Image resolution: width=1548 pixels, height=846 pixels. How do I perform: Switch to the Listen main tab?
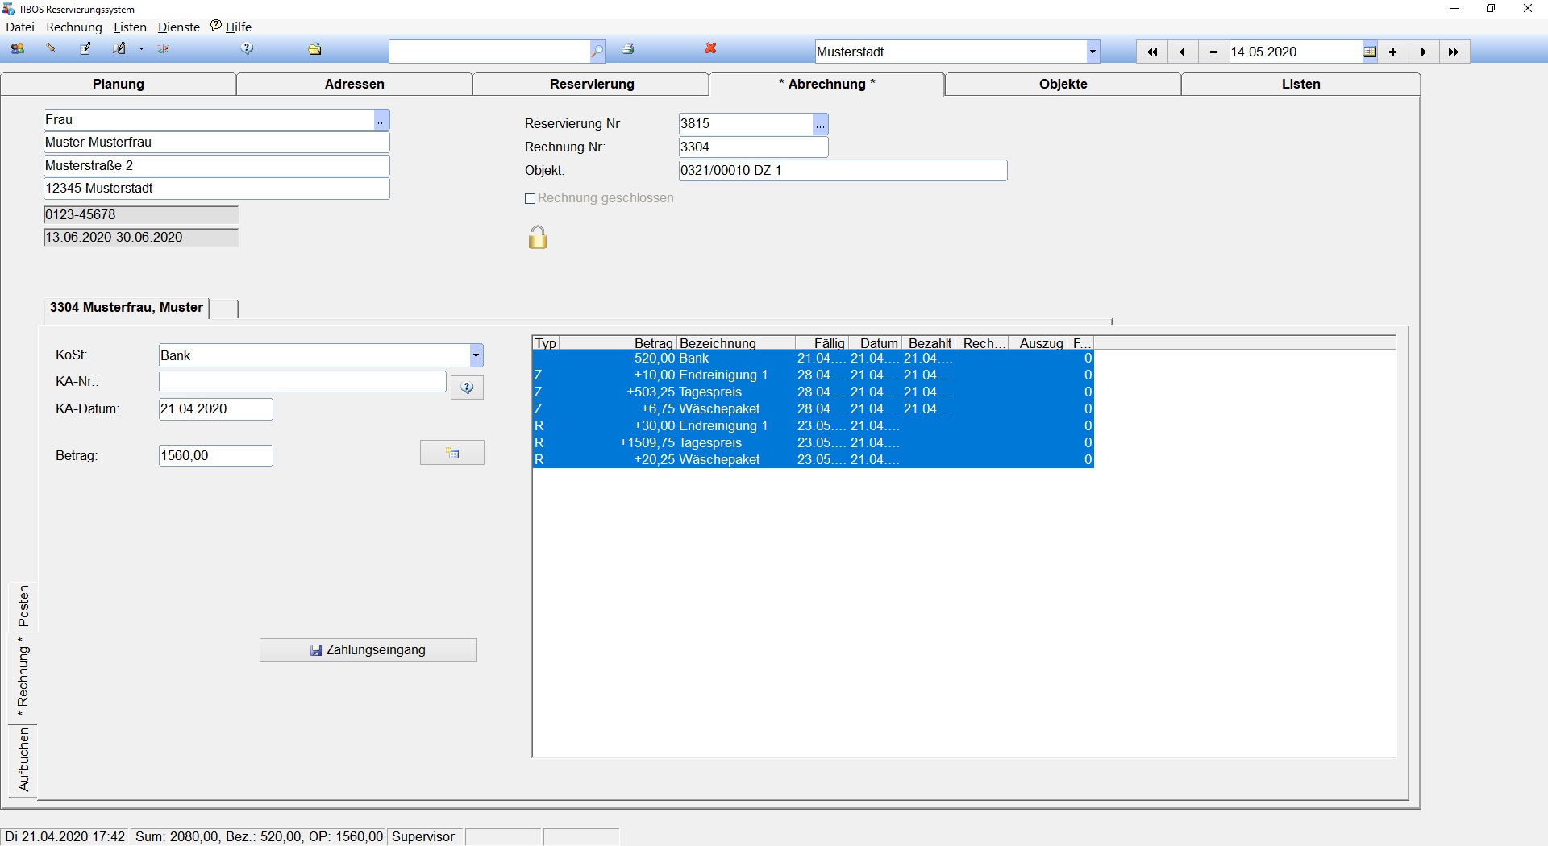tap(1300, 84)
